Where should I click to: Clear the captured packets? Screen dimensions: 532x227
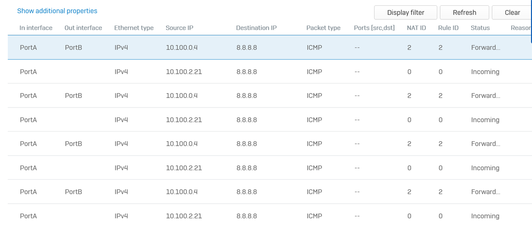pos(512,12)
